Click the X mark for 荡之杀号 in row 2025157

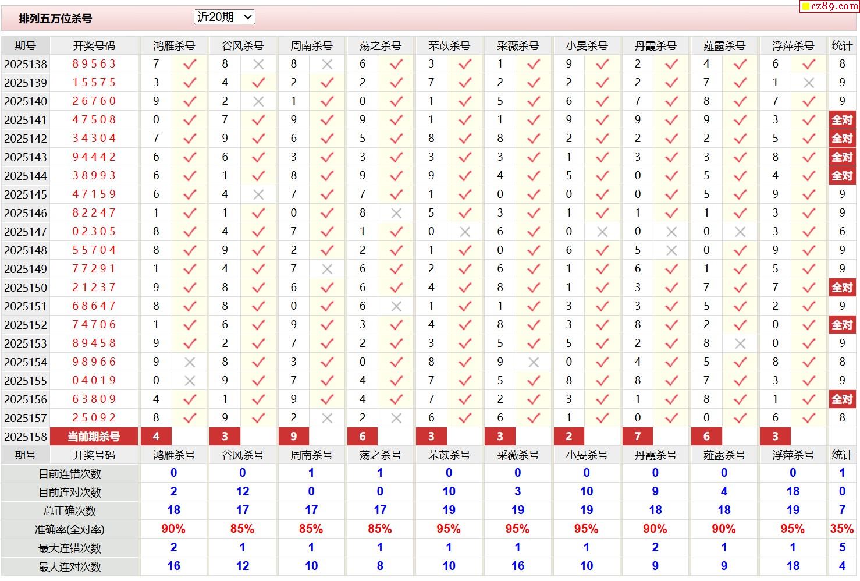point(396,419)
